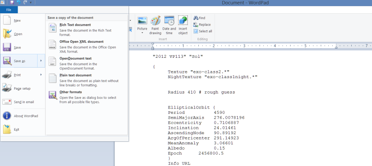Click Select all in Editing group
372x166 pixels.
click(203, 31)
